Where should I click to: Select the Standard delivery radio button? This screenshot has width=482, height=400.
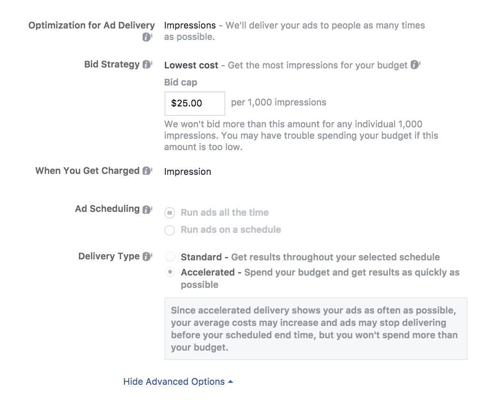click(x=170, y=257)
